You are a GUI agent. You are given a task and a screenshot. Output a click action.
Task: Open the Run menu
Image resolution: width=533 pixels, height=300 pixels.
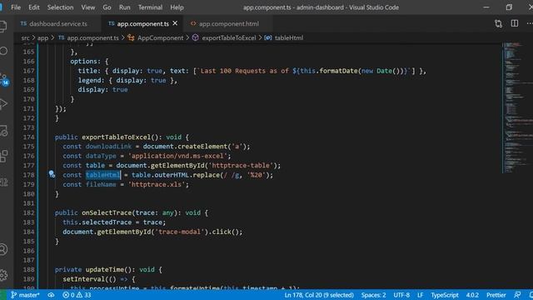click(x=124, y=7)
